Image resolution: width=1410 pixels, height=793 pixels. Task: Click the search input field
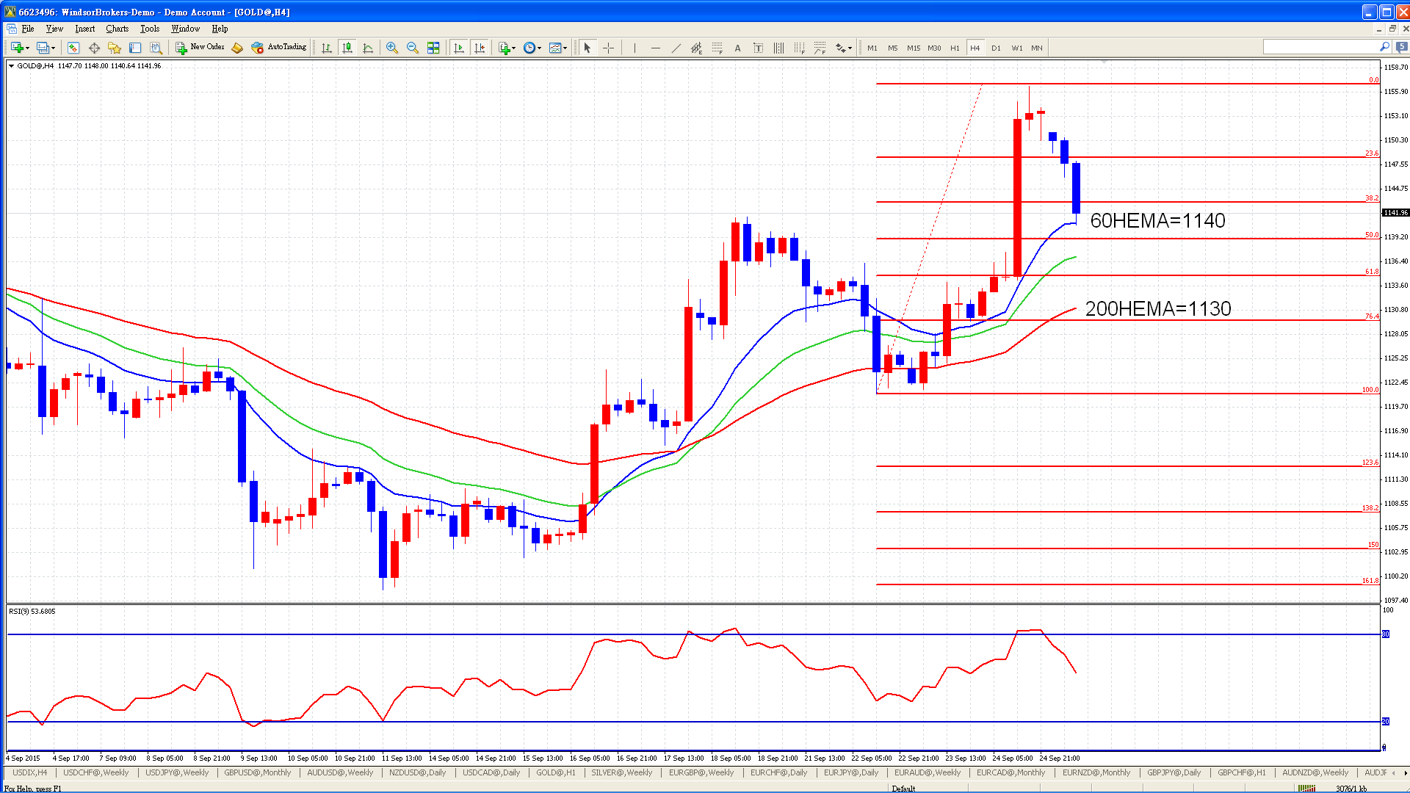(1322, 47)
